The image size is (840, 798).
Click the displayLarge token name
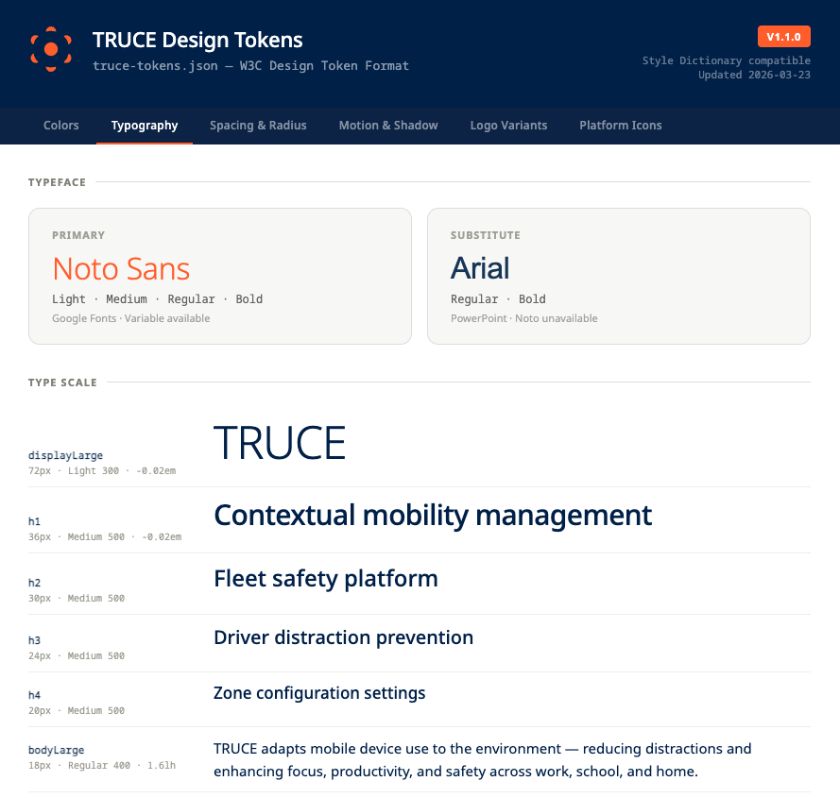pyautogui.click(x=65, y=455)
